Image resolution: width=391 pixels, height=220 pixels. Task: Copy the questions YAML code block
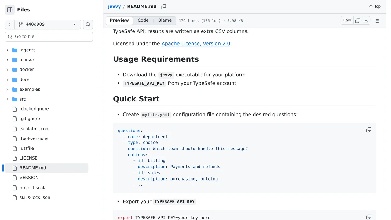pyautogui.click(x=369, y=130)
